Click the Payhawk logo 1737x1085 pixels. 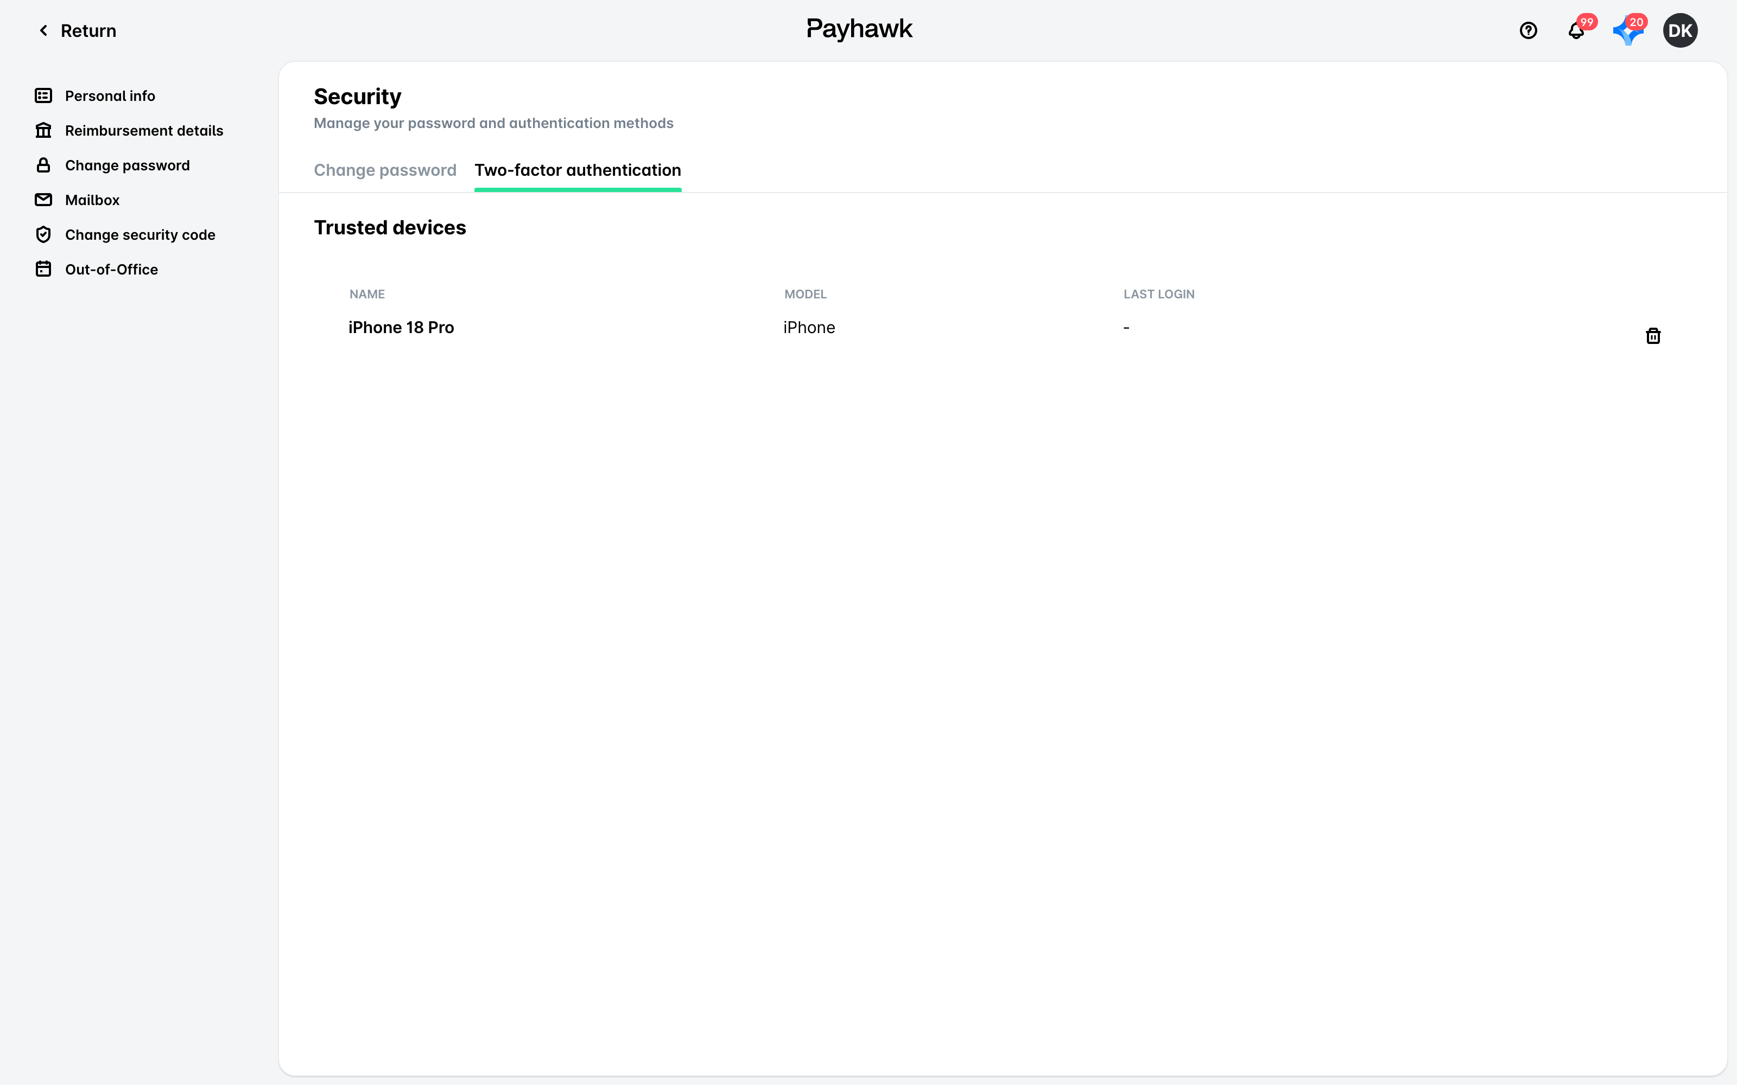(x=859, y=29)
